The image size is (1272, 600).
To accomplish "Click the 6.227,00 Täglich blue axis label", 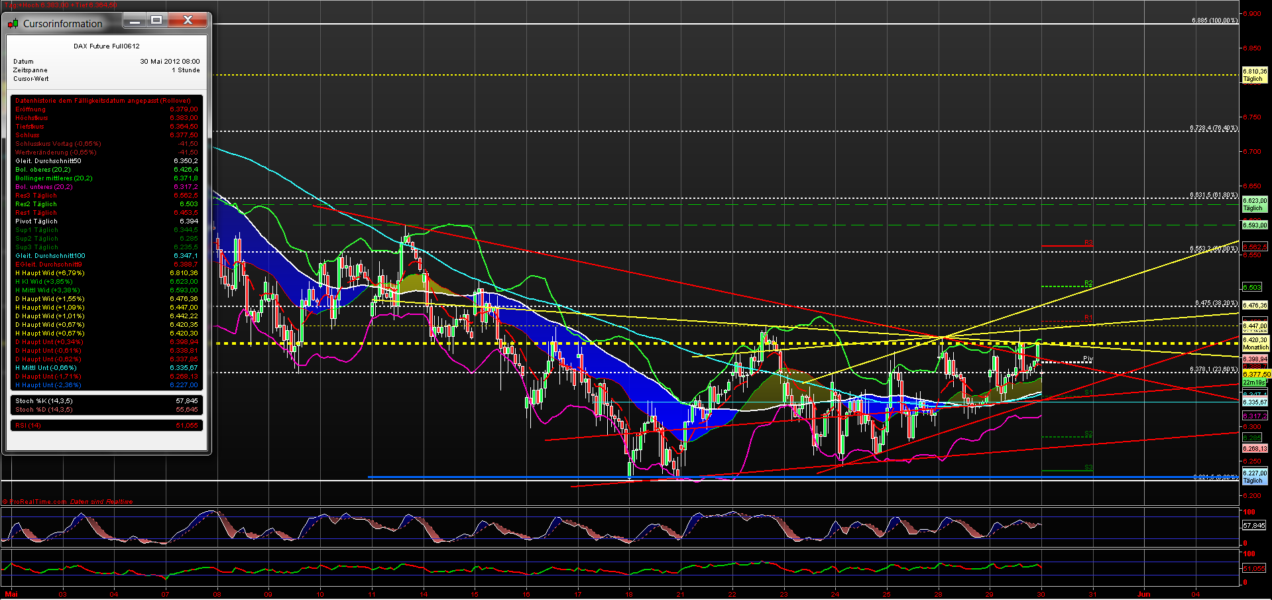I will 1254,477.
